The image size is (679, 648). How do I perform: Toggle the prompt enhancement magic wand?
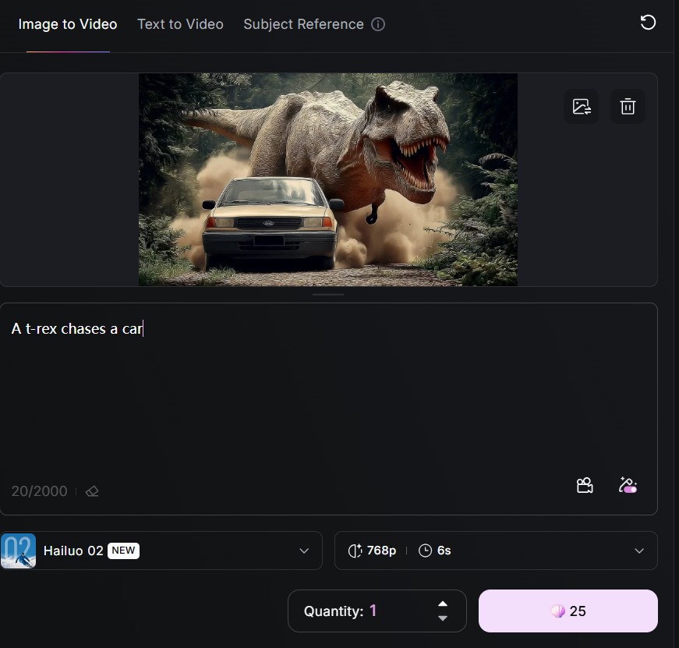[628, 485]
